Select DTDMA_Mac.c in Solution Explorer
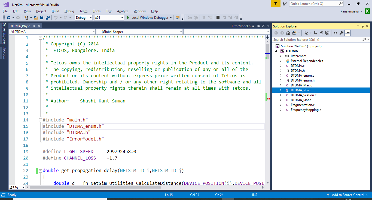 coord(301,85)
